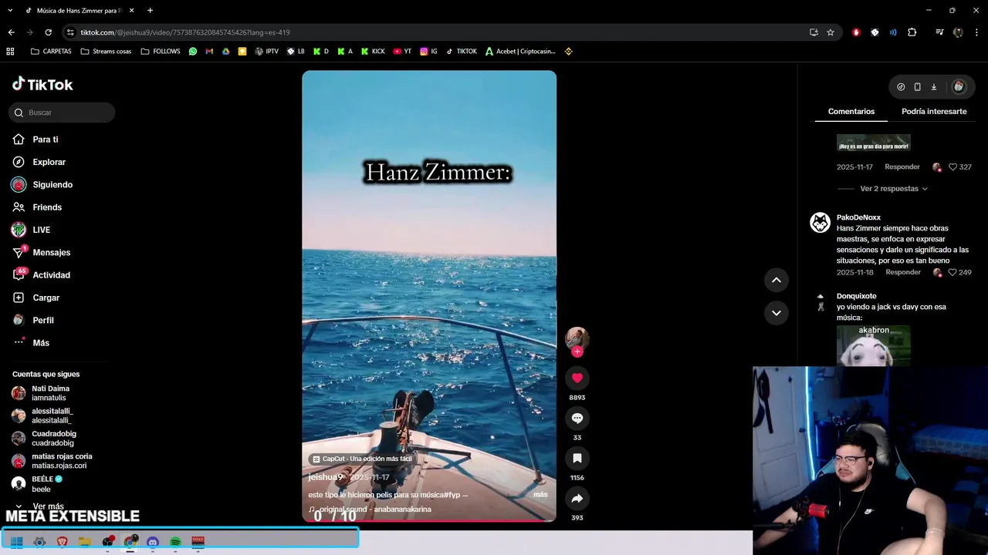Bookmark page with star icon
988x555 pixels.
pyautogui.click(x=831, y=32)
